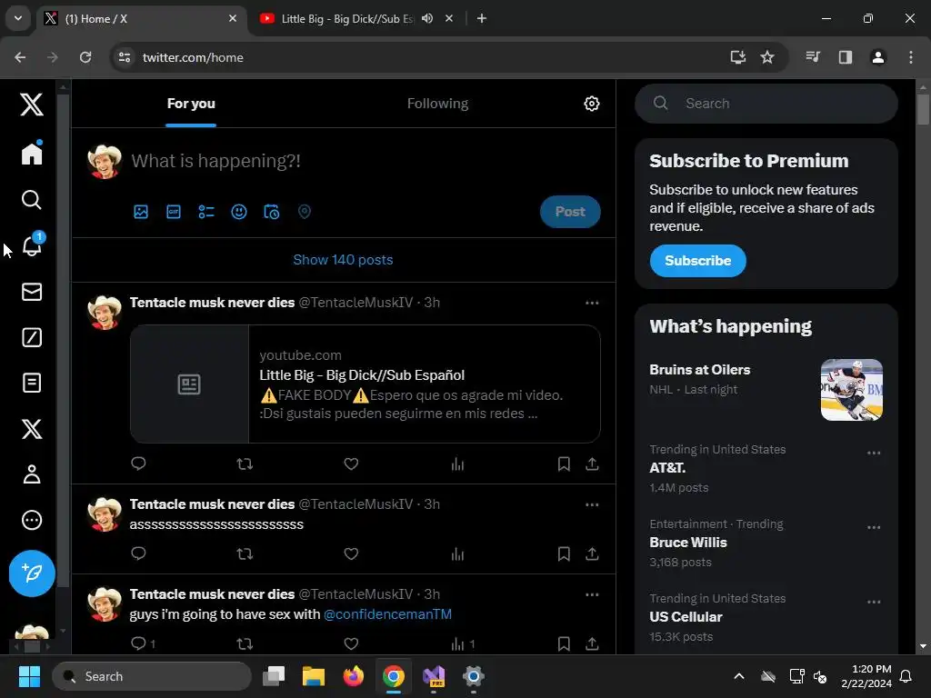Open Lists icon in sidebar
Viewport: 931px width, 698px height.
(x=32, y=383)
